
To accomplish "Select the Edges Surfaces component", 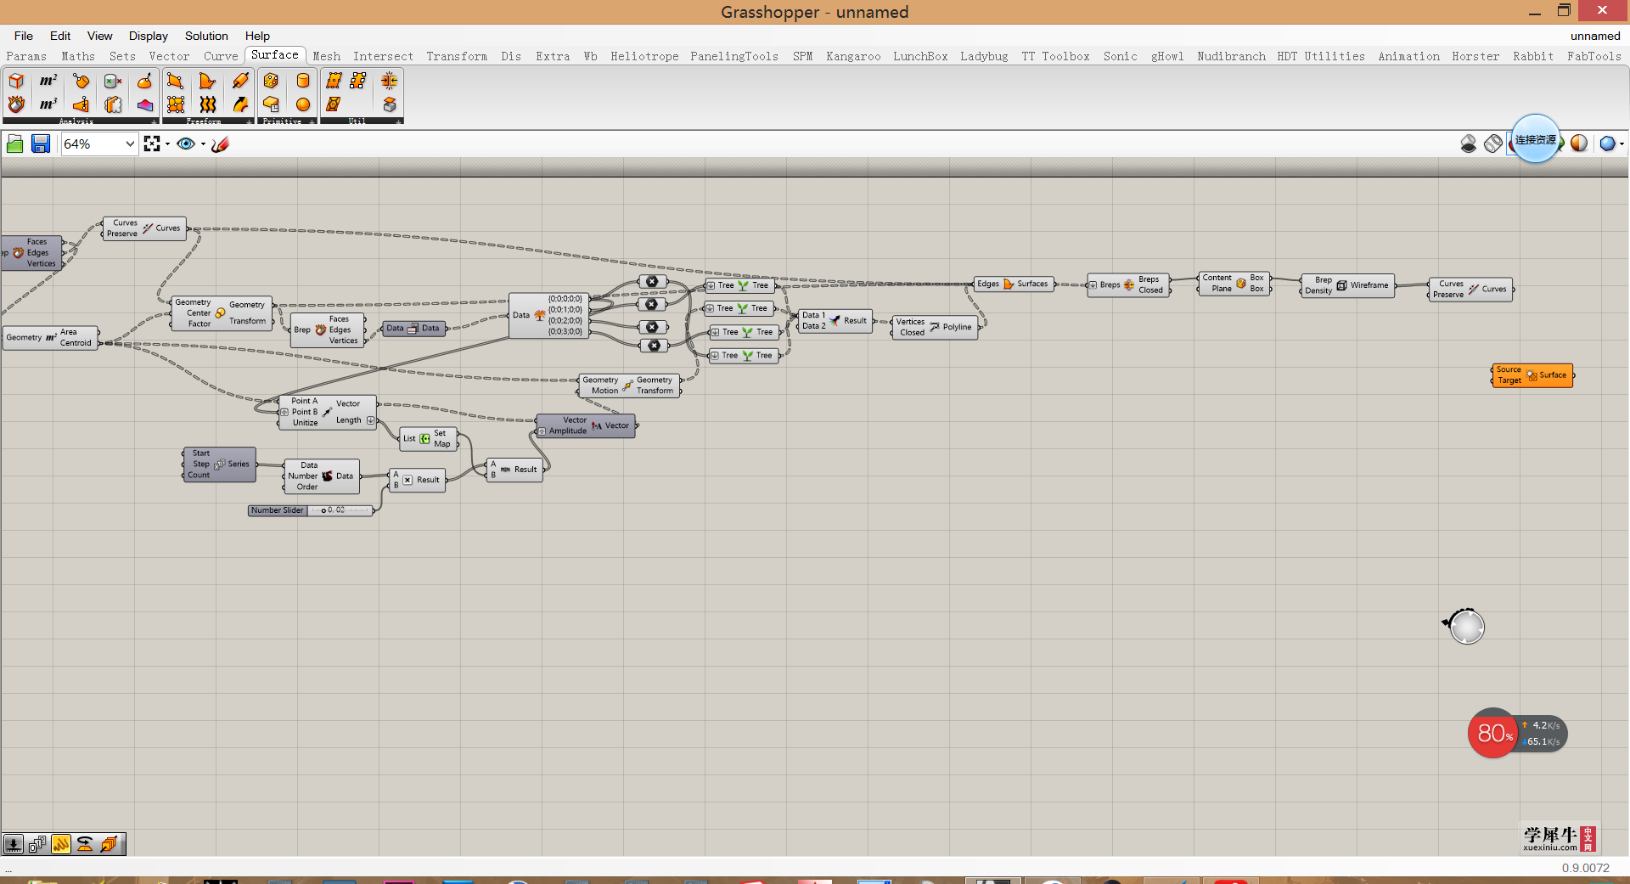I will tap(1013, 284).
